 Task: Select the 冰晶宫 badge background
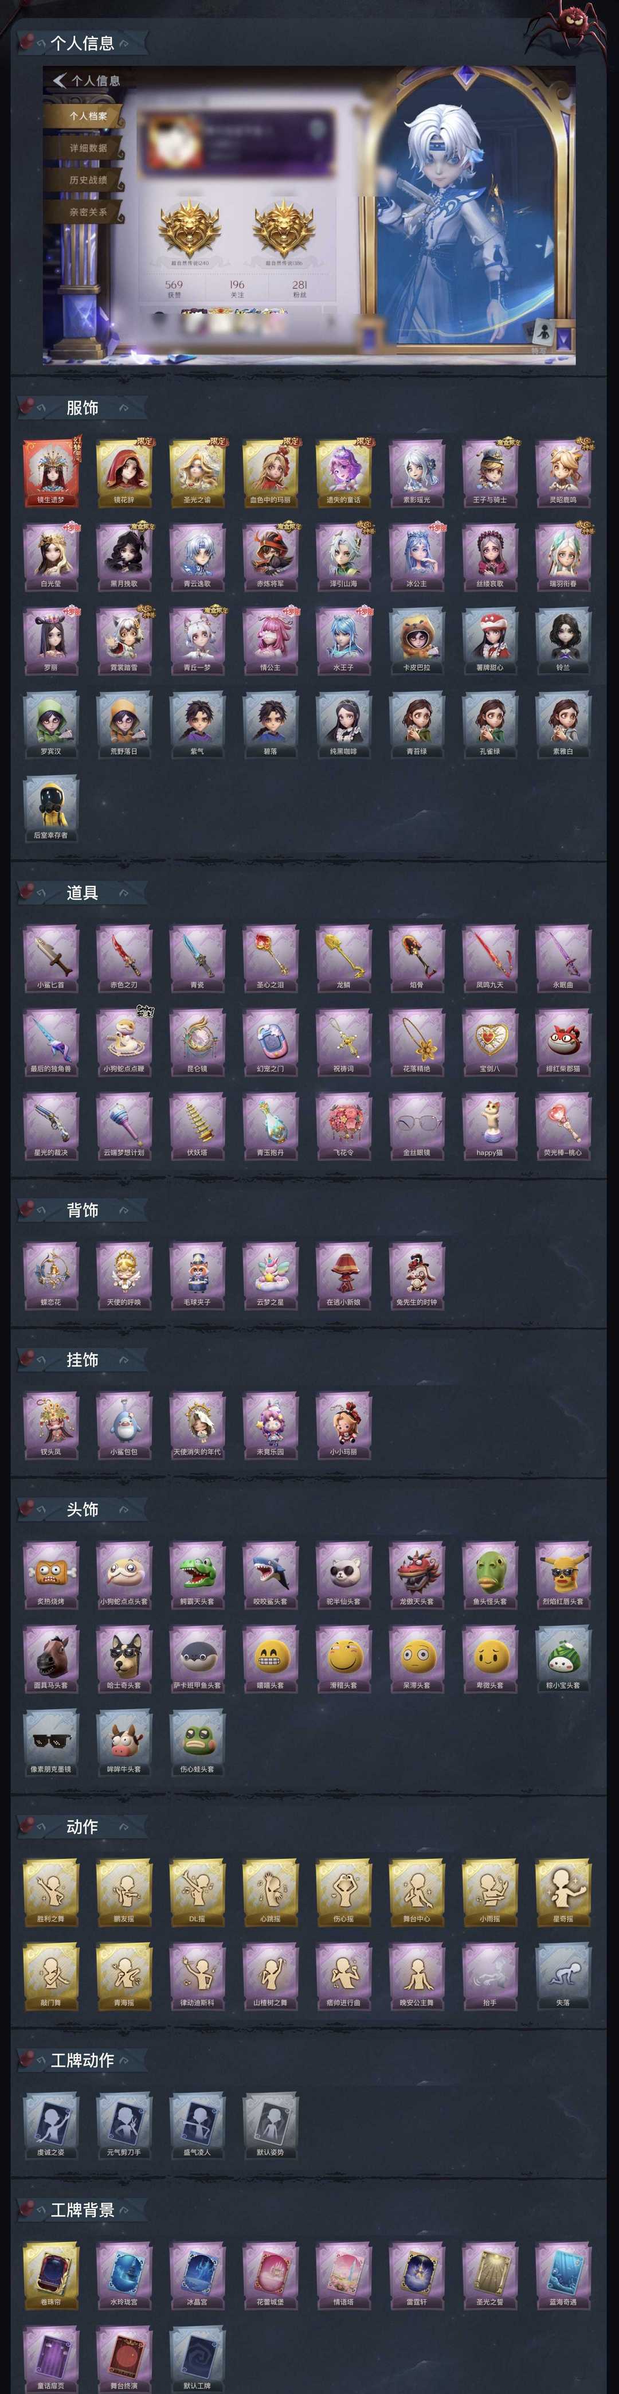[197, 2274]
